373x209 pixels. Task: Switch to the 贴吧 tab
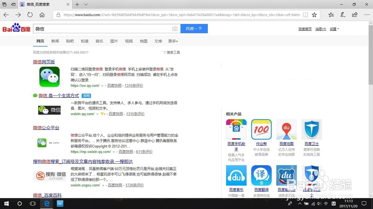[x=70, y=41]
